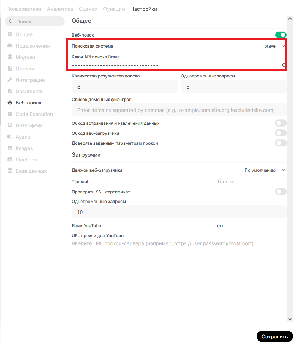Click the globe icon for Веб-поиск
Viewport: 294px width, 343px height.
click(x=10, y=103)
